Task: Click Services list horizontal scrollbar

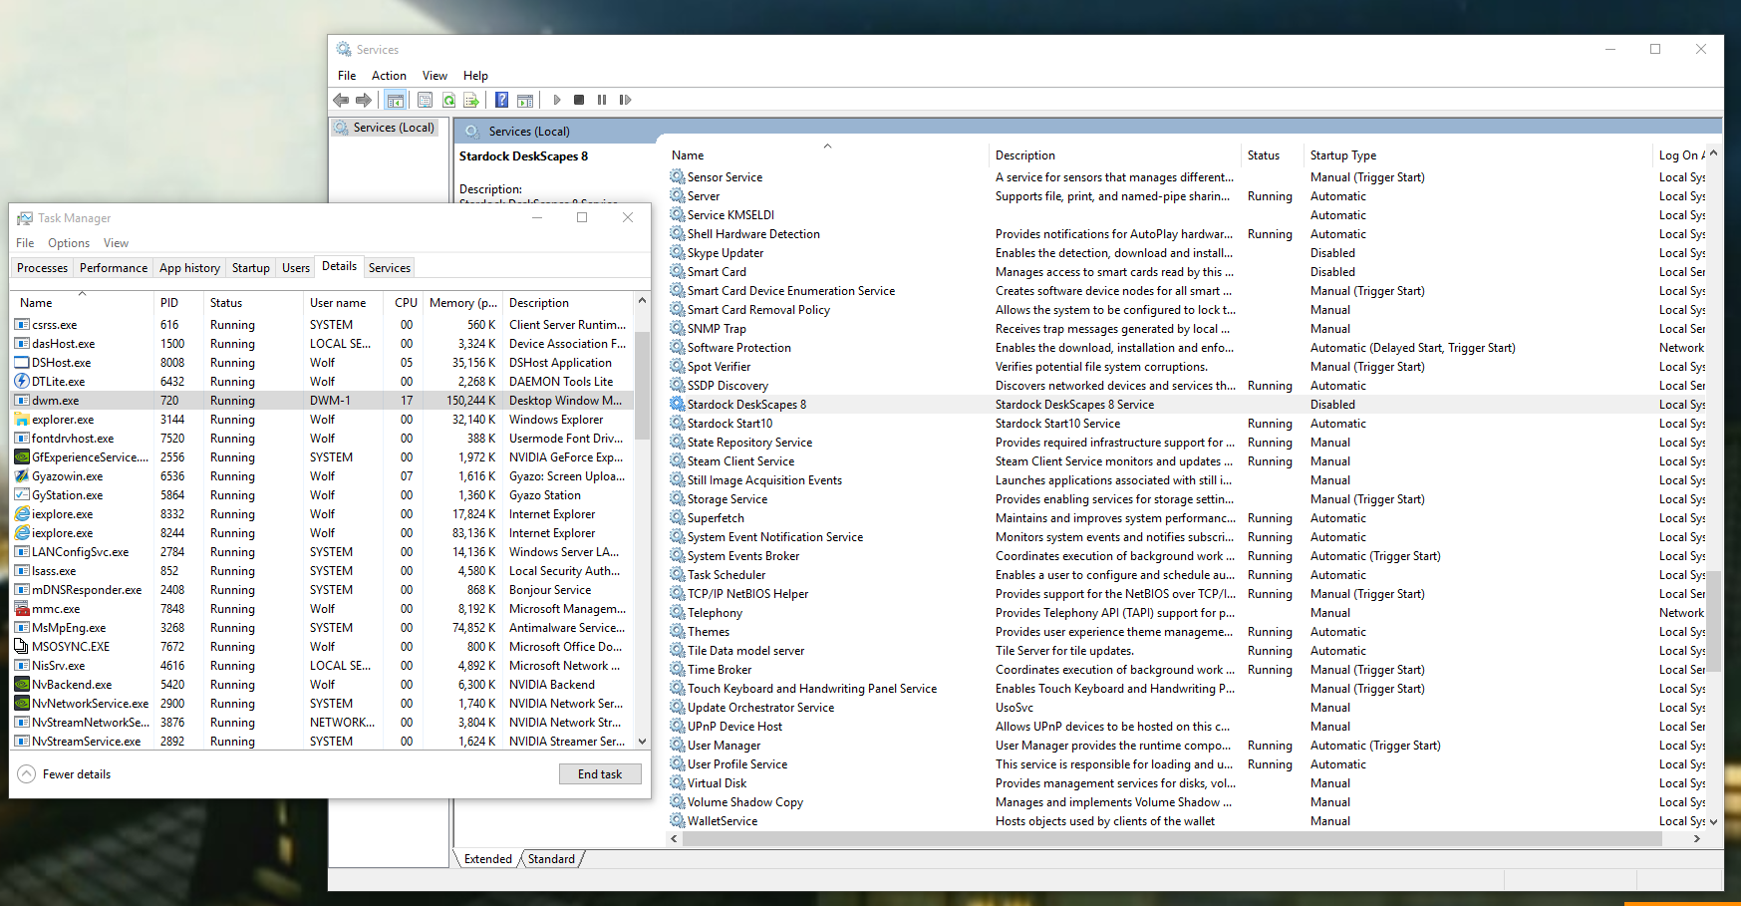Action: coord(1171,839)
